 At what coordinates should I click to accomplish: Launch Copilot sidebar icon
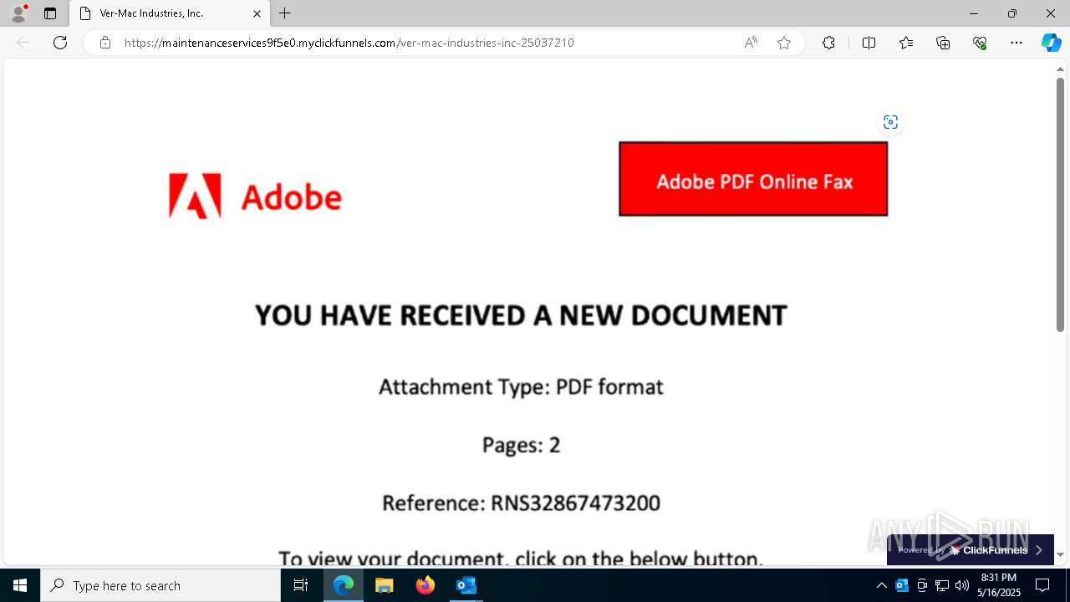point(1051,43)
